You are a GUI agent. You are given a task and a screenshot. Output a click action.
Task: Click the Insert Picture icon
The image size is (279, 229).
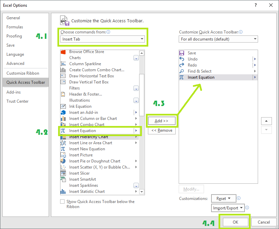63,155
